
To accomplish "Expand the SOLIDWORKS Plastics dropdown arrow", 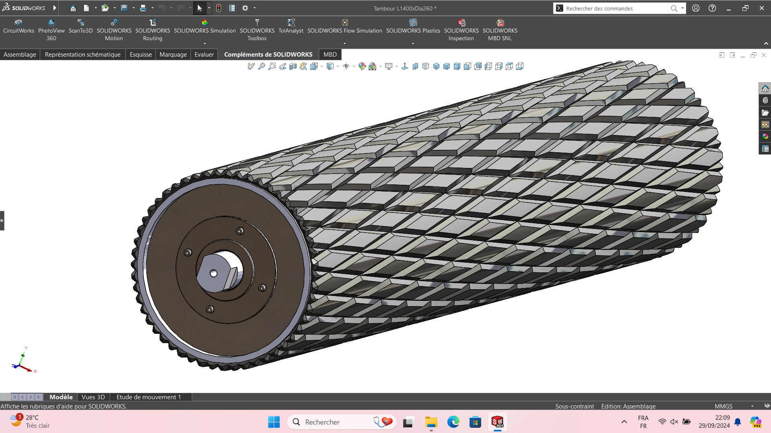I will tap(413, 43).
